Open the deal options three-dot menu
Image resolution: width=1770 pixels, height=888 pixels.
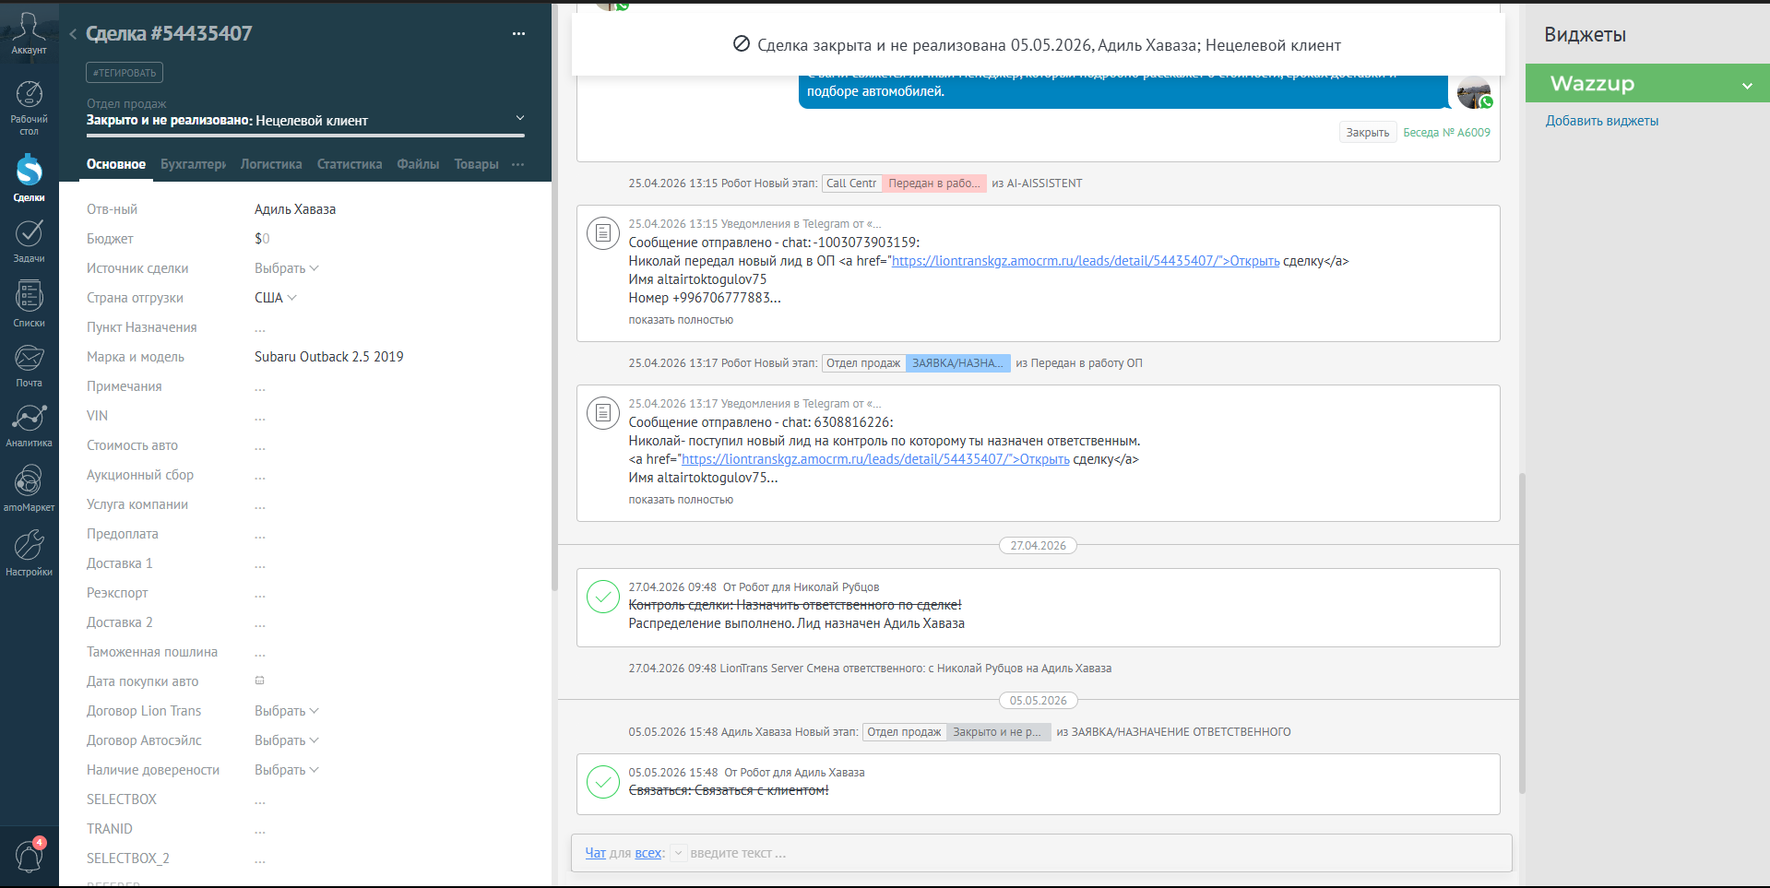[x=518, y=34]
